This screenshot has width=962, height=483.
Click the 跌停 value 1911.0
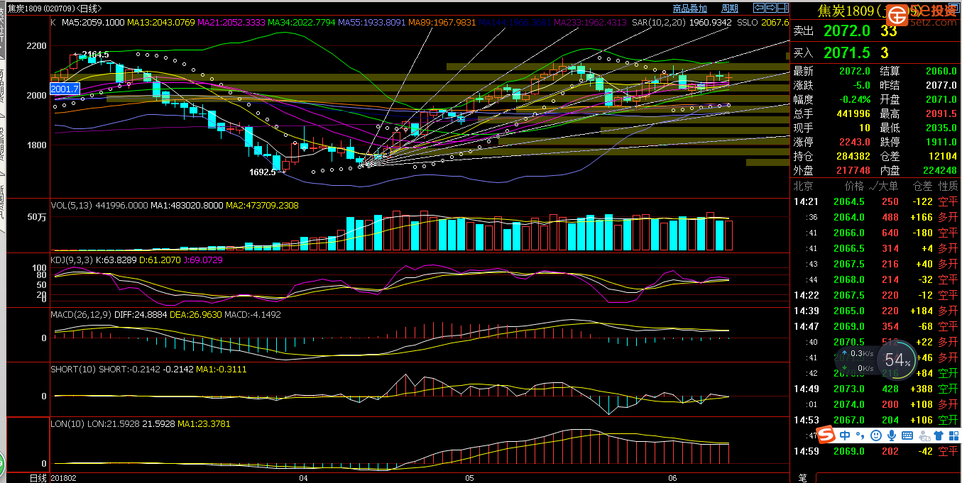(941, 142)
